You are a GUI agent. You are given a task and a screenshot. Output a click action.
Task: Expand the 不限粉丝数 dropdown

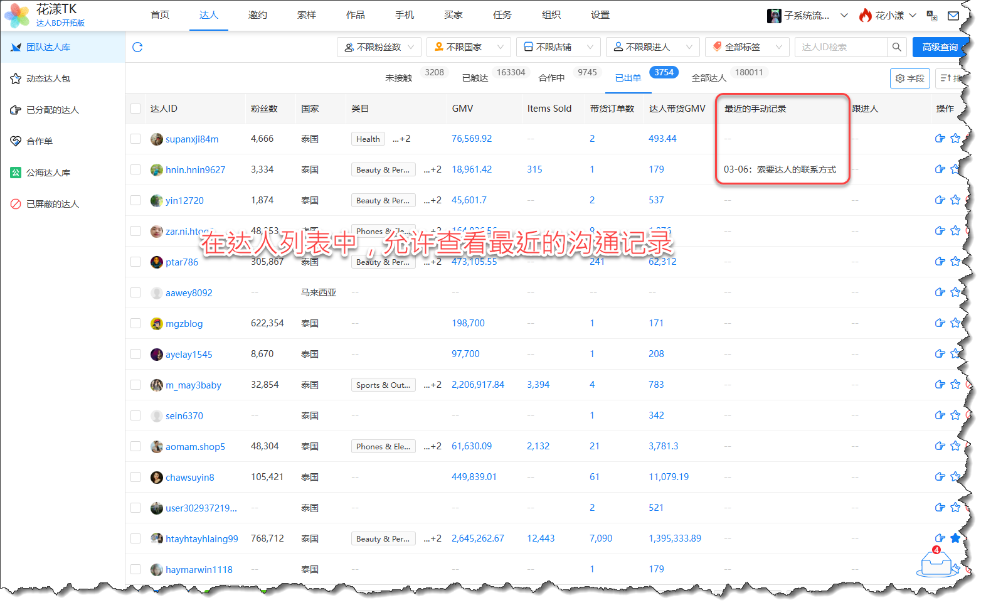379,47
